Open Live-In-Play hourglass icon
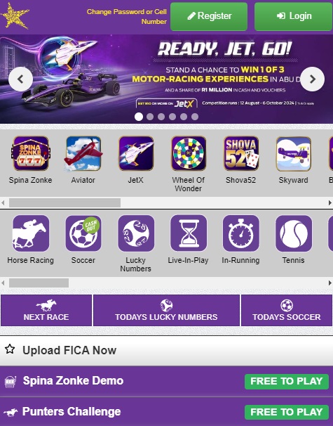Screen dimensions: 333x426 [x=189, y=233]
